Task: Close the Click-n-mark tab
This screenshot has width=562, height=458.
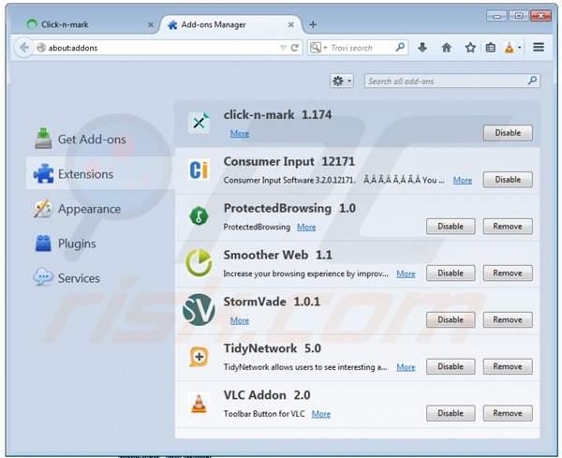Action: (x=151, y=24)
